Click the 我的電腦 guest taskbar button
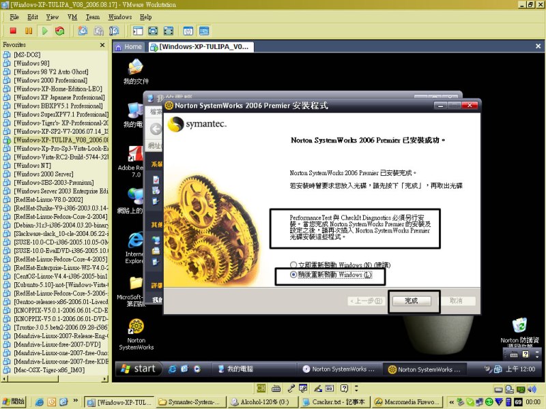The height and width of the screenshot is (409, 546). click(x=254, y=369)
